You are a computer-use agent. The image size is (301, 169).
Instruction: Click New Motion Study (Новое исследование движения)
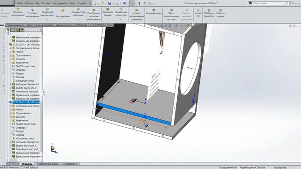coord(137,14)
